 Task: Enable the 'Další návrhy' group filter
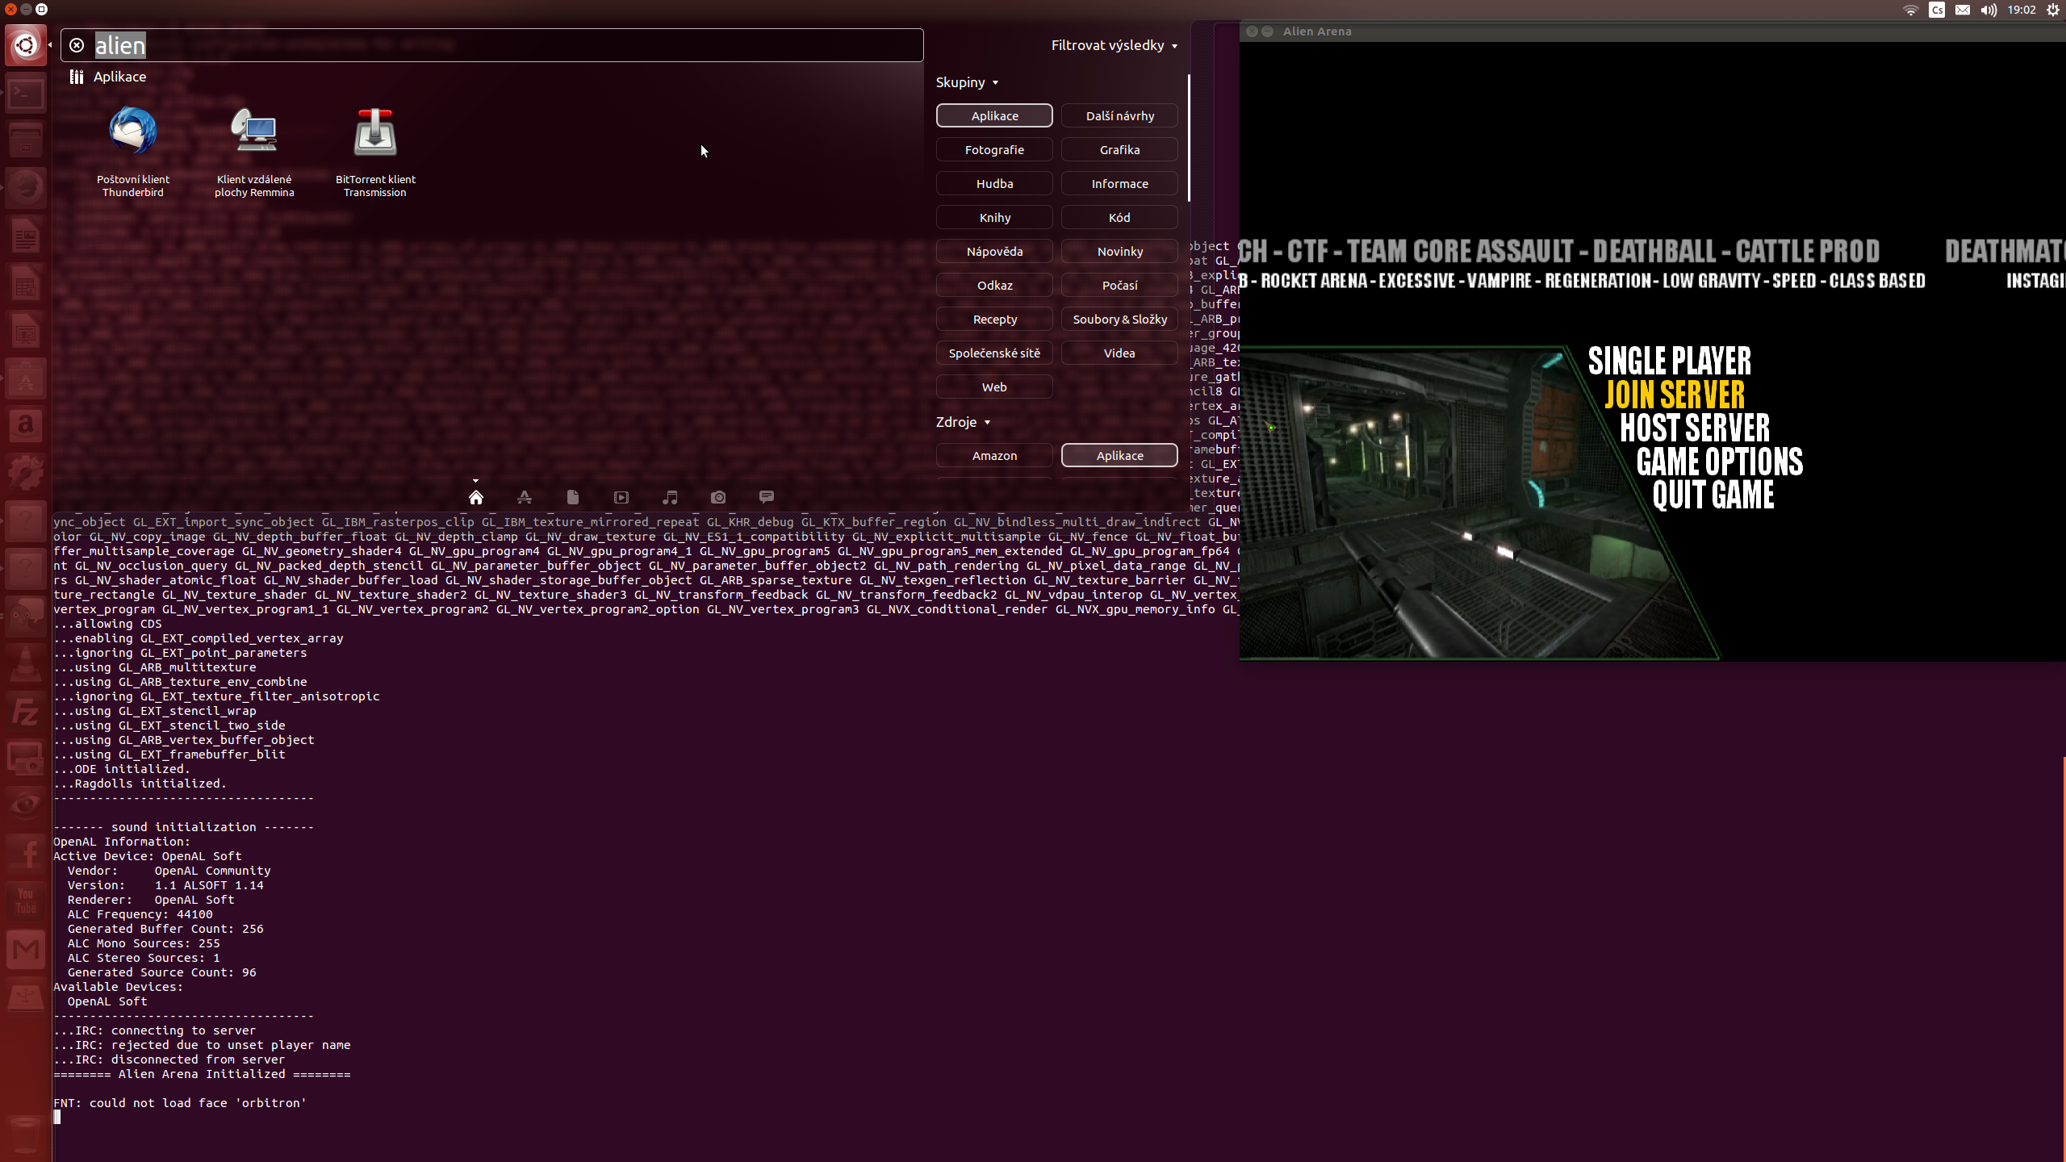(1119, 115)
